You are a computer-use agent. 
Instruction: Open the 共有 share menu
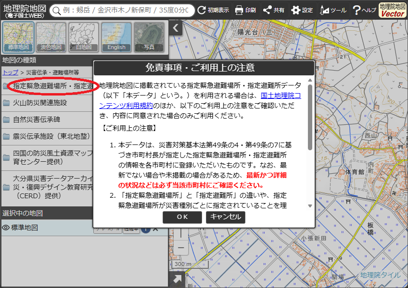pos(274,10)
